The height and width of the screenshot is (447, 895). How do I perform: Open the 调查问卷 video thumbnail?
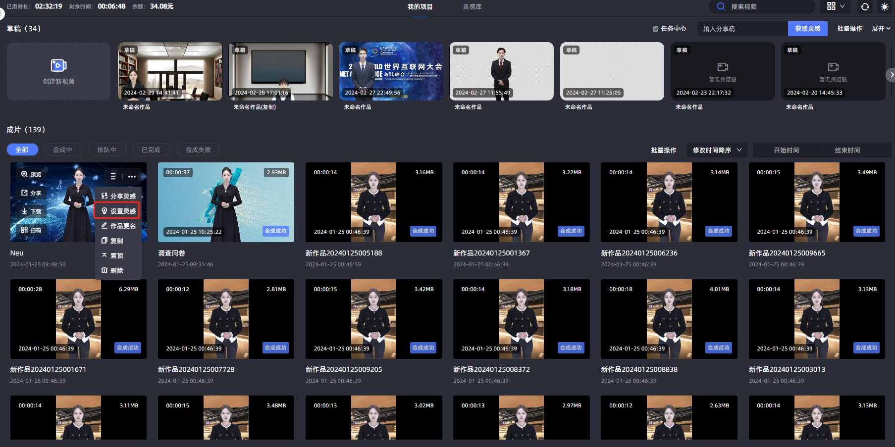pos(226,202)
